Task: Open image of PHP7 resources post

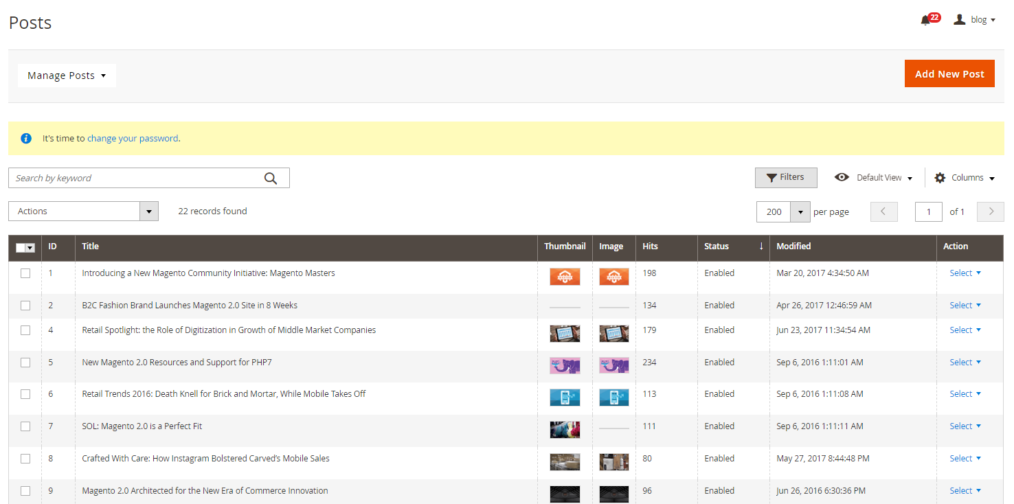Action: (x=614, y=365)
